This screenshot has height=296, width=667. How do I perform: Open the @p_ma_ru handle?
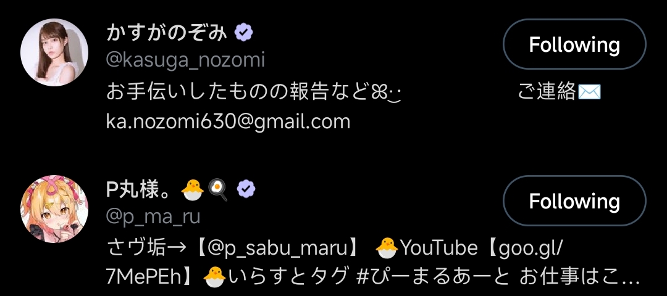(x=153, y=216)
